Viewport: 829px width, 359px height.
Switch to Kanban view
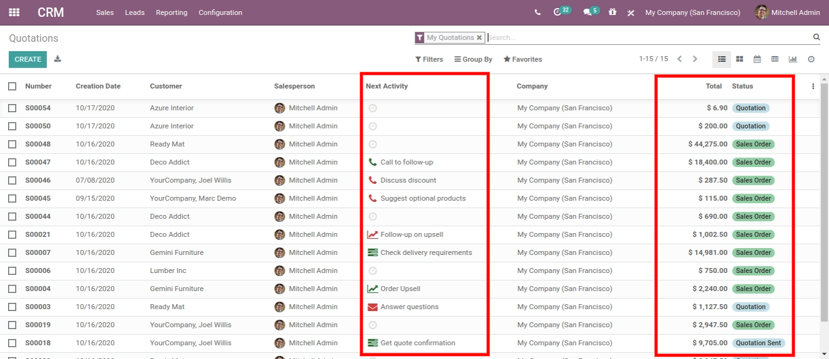pyautogui.click(x=739, y=59)
